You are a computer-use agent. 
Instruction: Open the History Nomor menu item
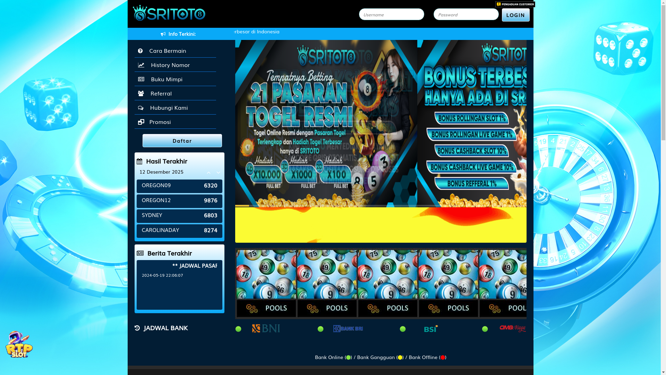175,65
